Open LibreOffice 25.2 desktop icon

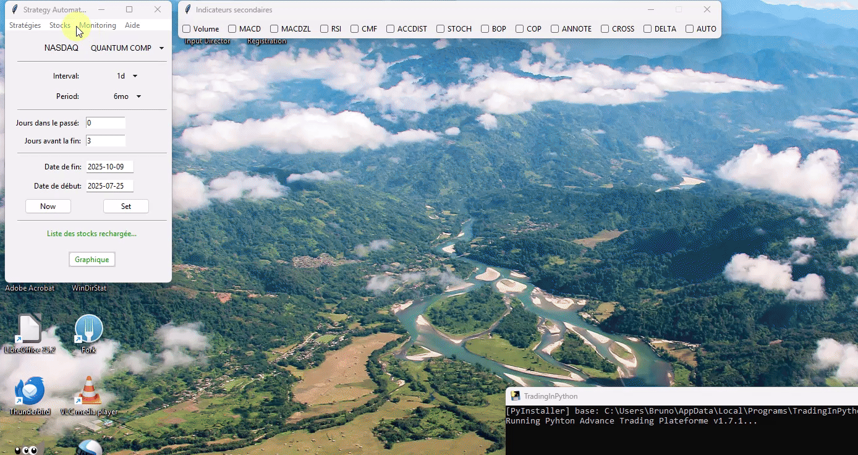[x=29, y=330]
